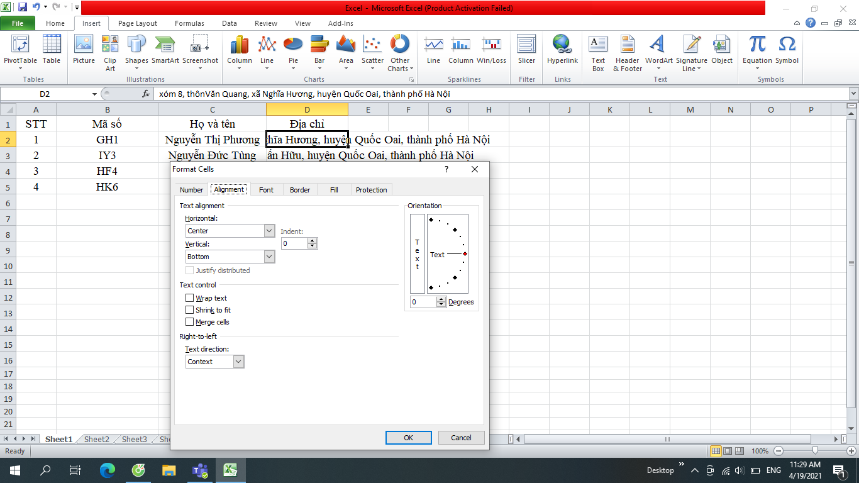Image resolution: width=859 pixels, height=483 pixels.
Task: Open Header & Footer editor
Action: [628, 53]
